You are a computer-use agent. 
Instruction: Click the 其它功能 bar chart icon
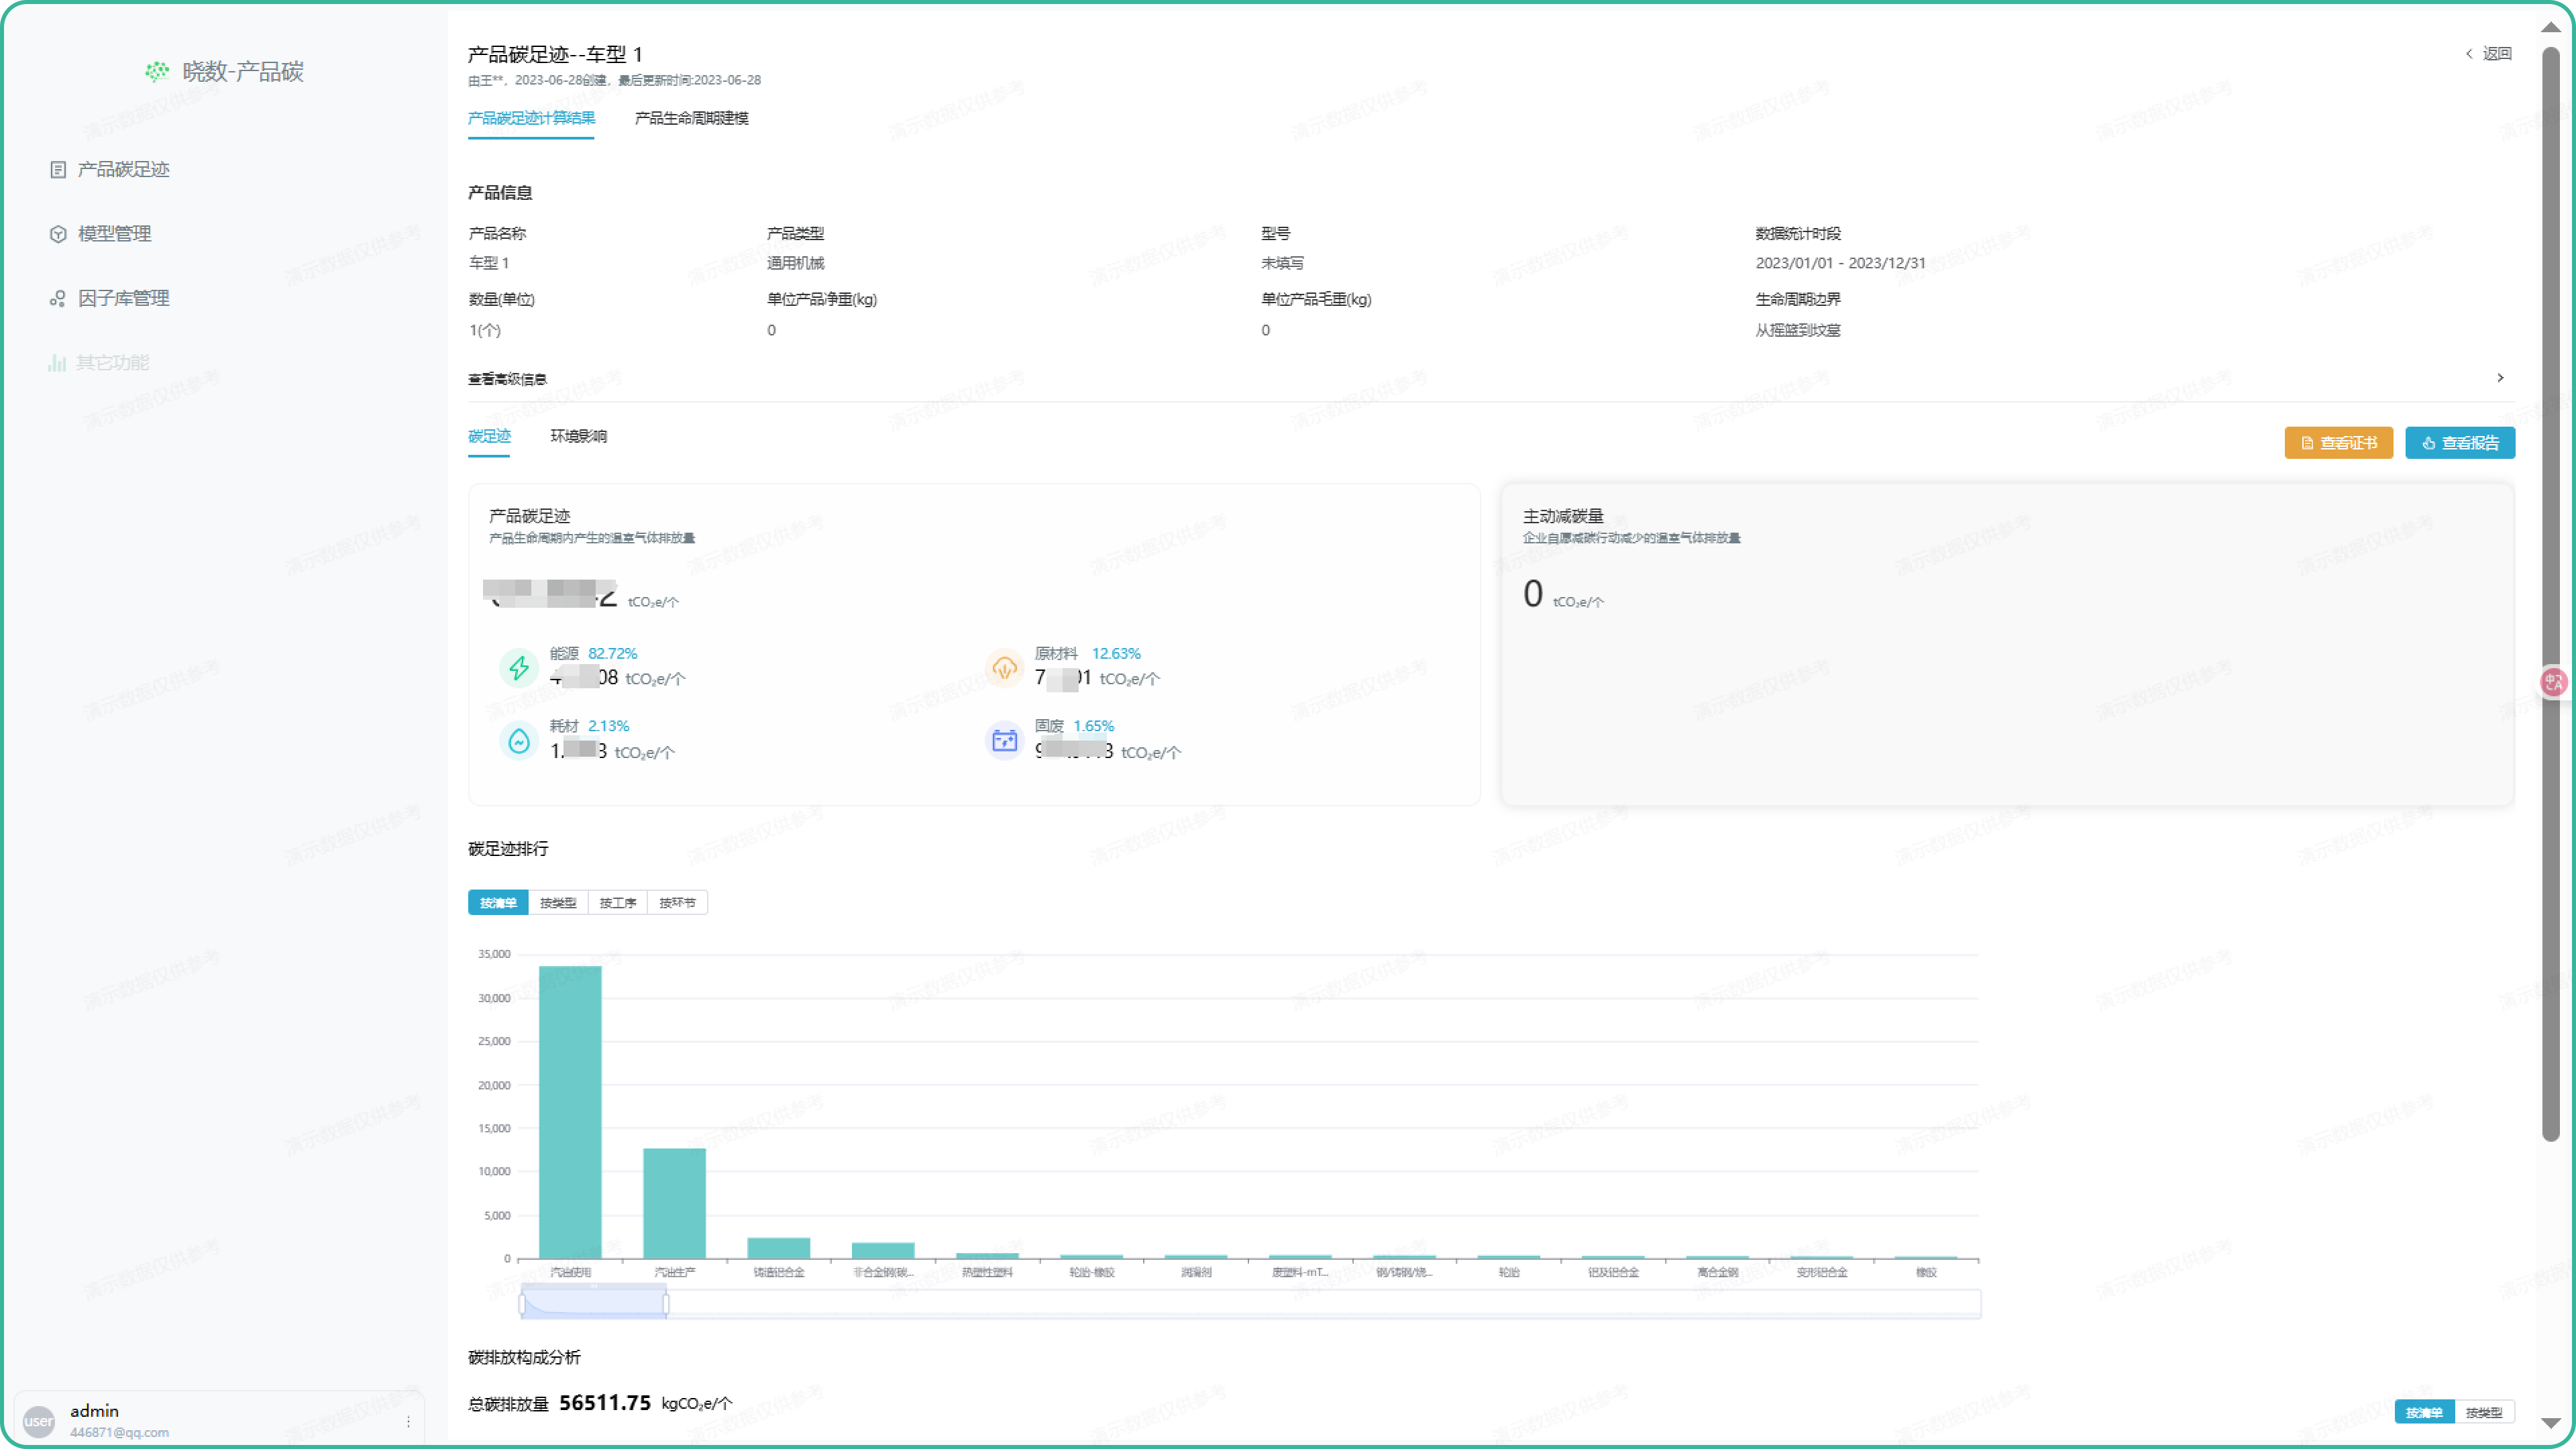[x=57, y=363]
